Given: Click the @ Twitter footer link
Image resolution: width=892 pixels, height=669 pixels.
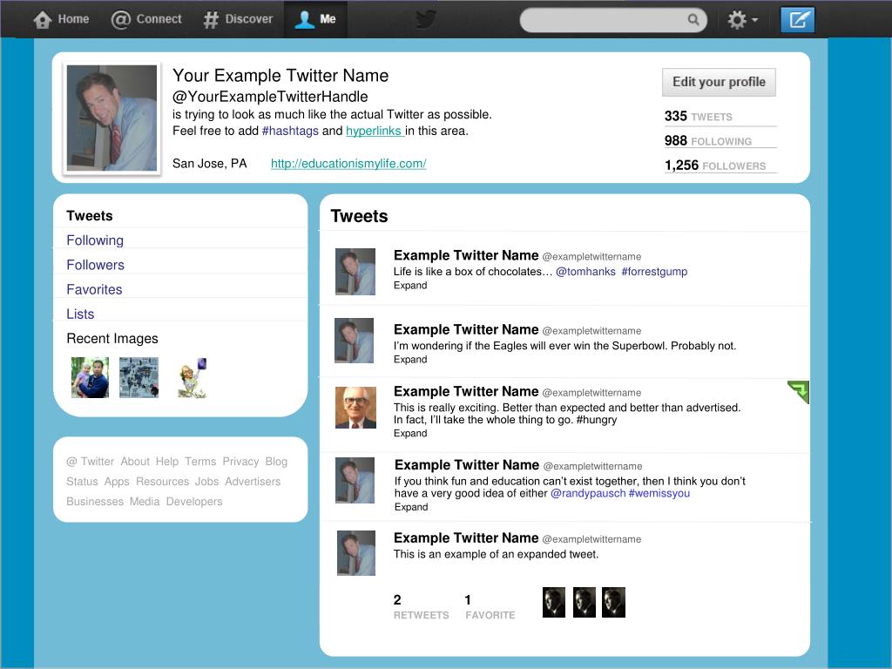Looking at the screenshot, I should (91, 462).
